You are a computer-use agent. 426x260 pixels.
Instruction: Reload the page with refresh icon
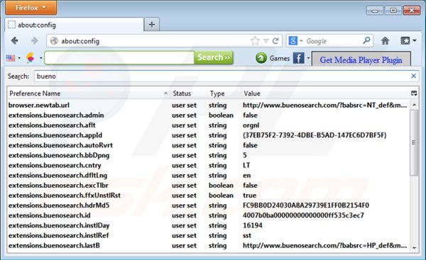coord(275,41)
